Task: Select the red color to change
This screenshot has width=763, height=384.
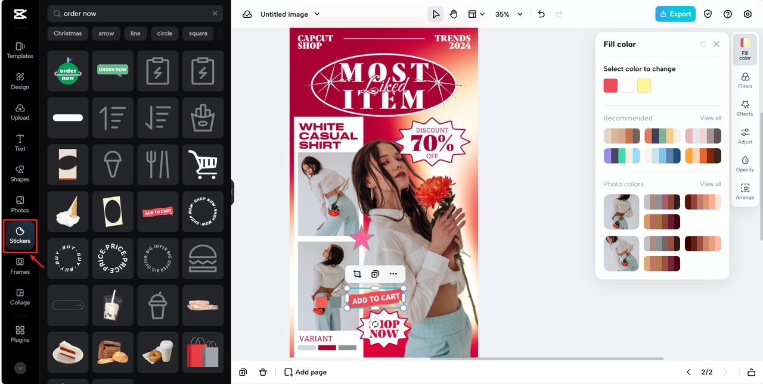Action: [x=610, y=86]
